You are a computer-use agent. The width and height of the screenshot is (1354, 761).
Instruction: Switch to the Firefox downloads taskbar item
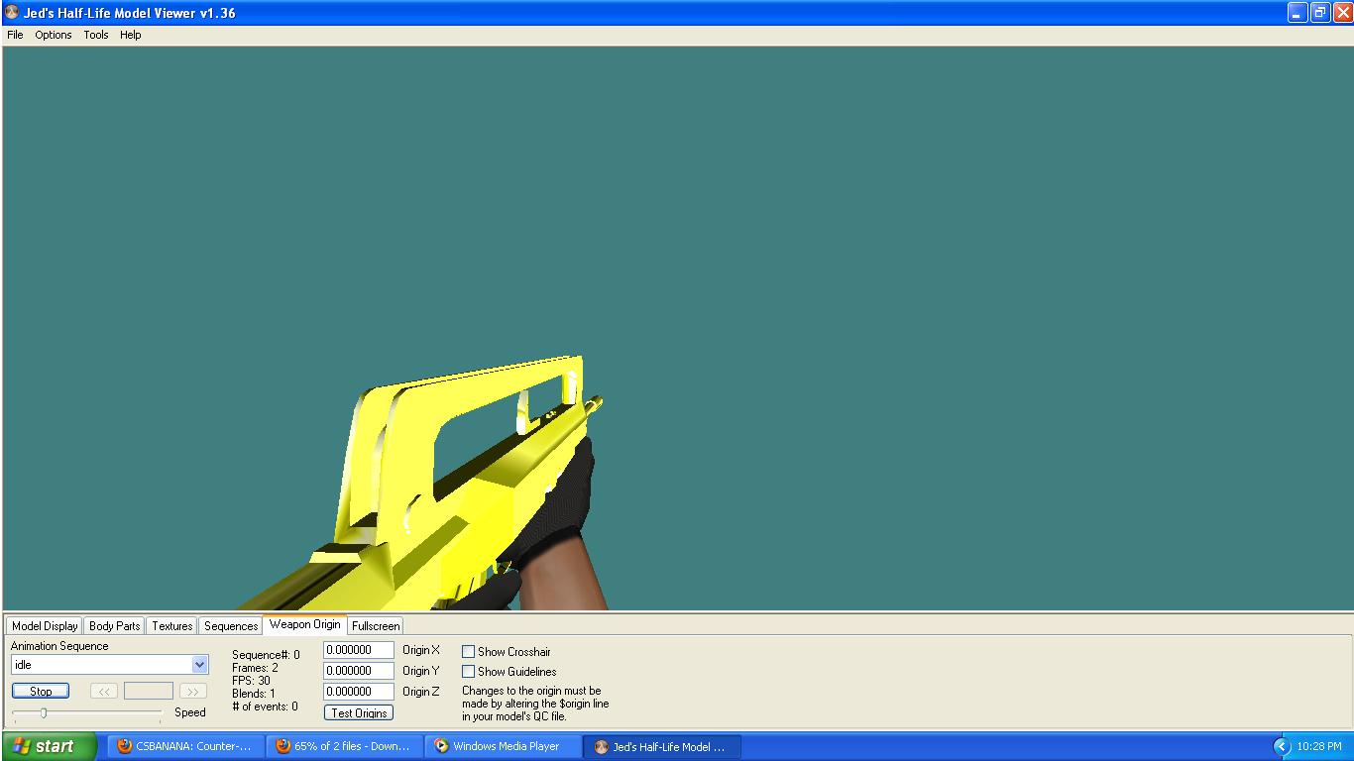point(344,746)
